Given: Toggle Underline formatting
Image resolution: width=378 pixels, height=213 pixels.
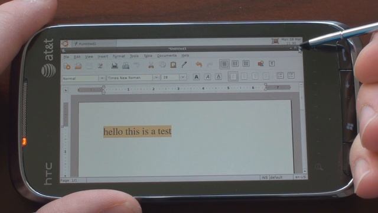Looking at the screenshot, I should 218,77.
